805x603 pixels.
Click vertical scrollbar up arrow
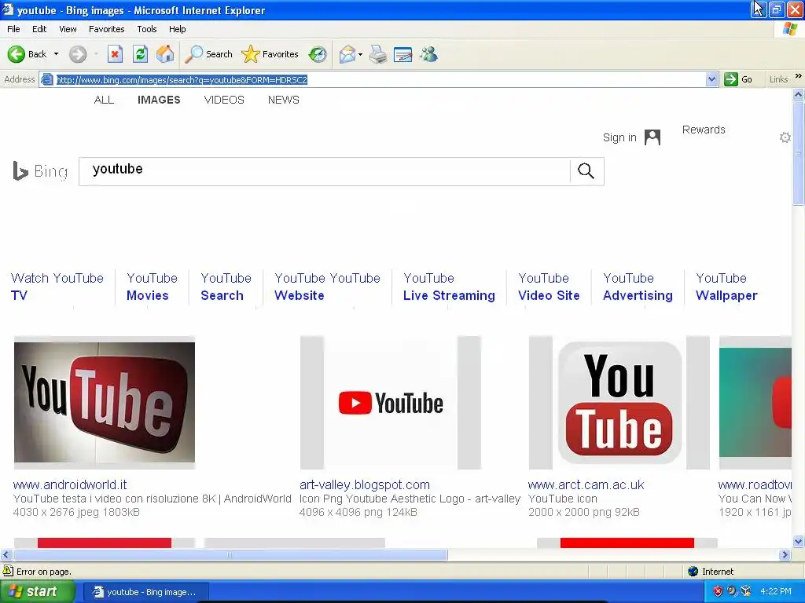[799, 94]
